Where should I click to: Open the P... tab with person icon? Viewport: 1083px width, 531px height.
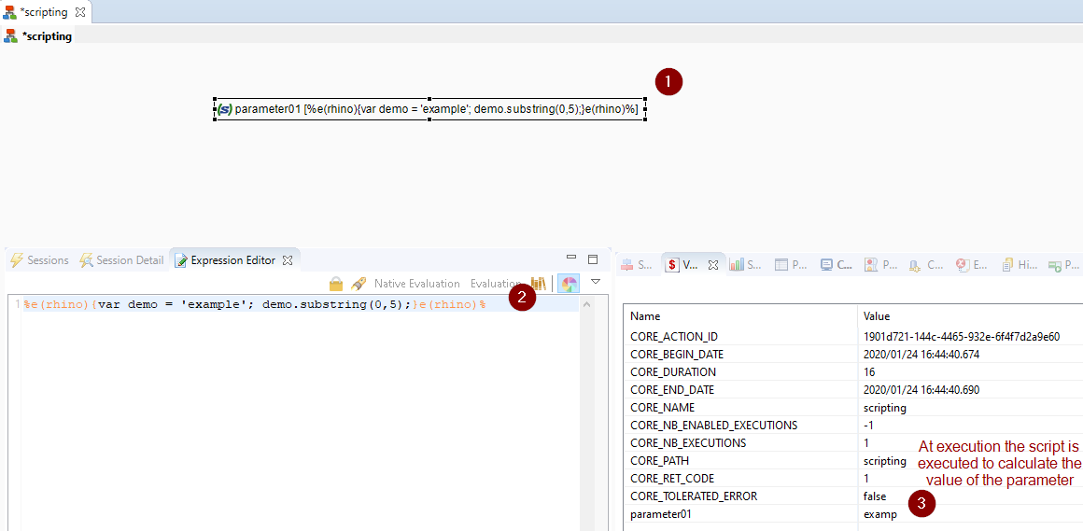882,264
